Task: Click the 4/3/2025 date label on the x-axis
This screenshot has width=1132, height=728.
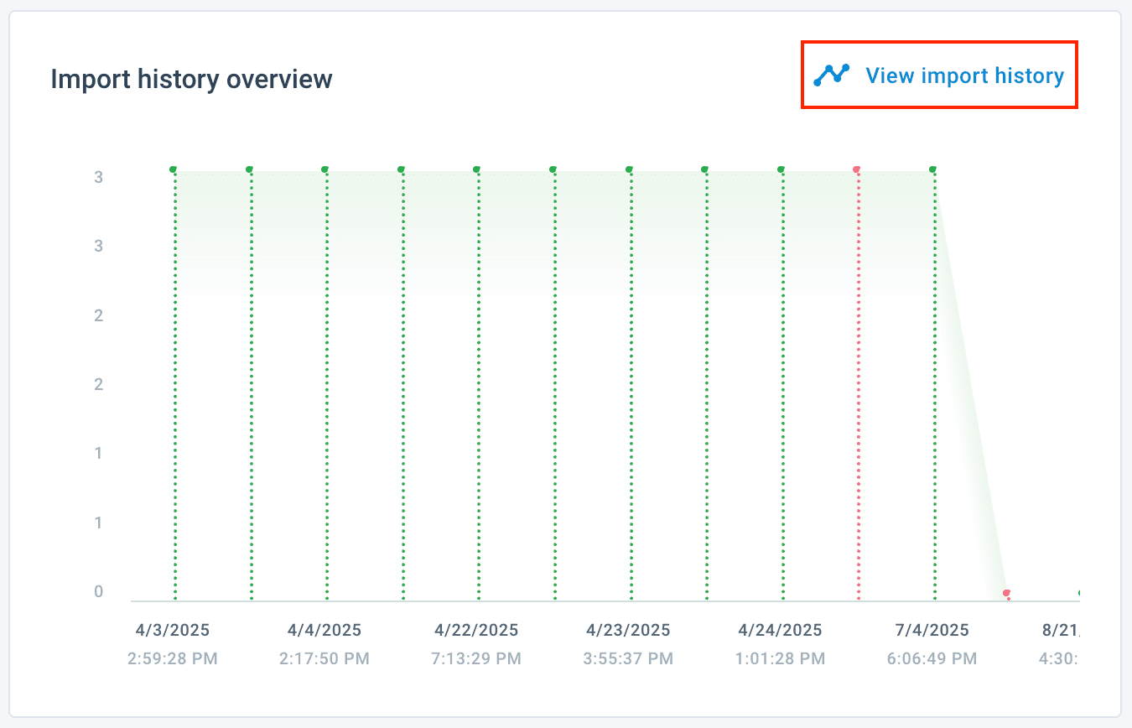Action: pyautogui.click(x=173, y=630)
